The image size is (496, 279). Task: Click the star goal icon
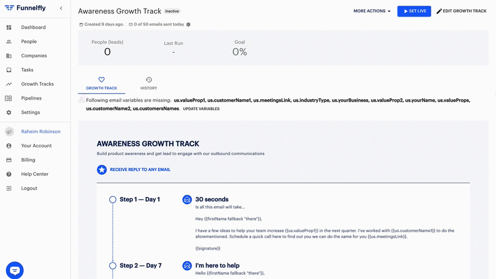pos(102,170)
